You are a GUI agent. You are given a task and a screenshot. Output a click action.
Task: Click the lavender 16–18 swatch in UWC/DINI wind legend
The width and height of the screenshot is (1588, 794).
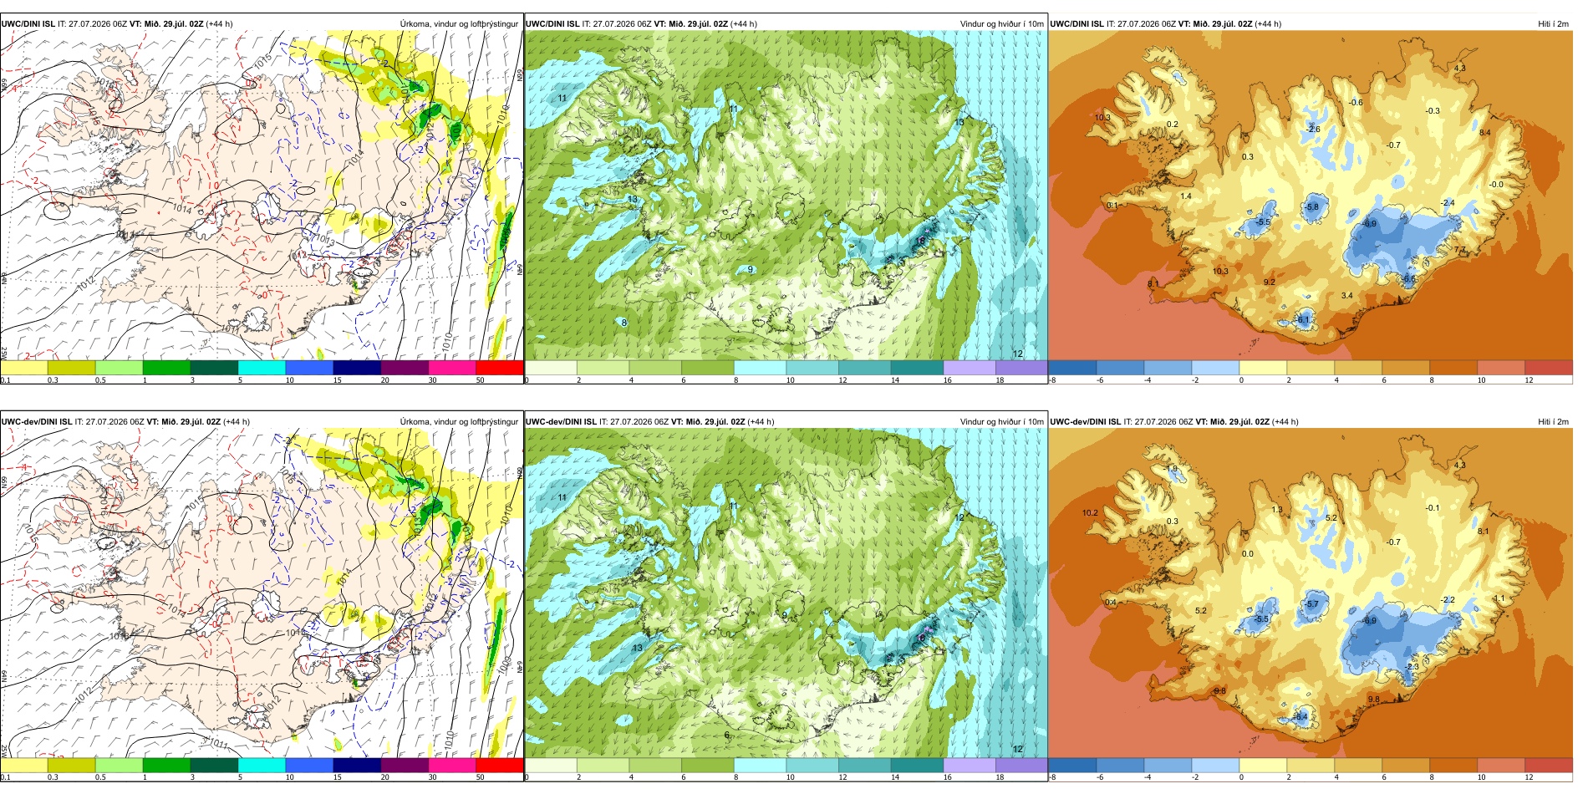point(969,367)
